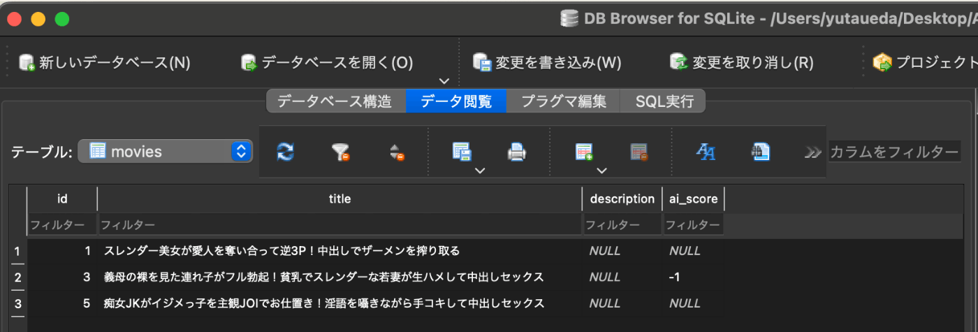Write changes with 変更を書き込み(W)
Image resolution: width=978 pixels, height=332 pixels.
547,63
